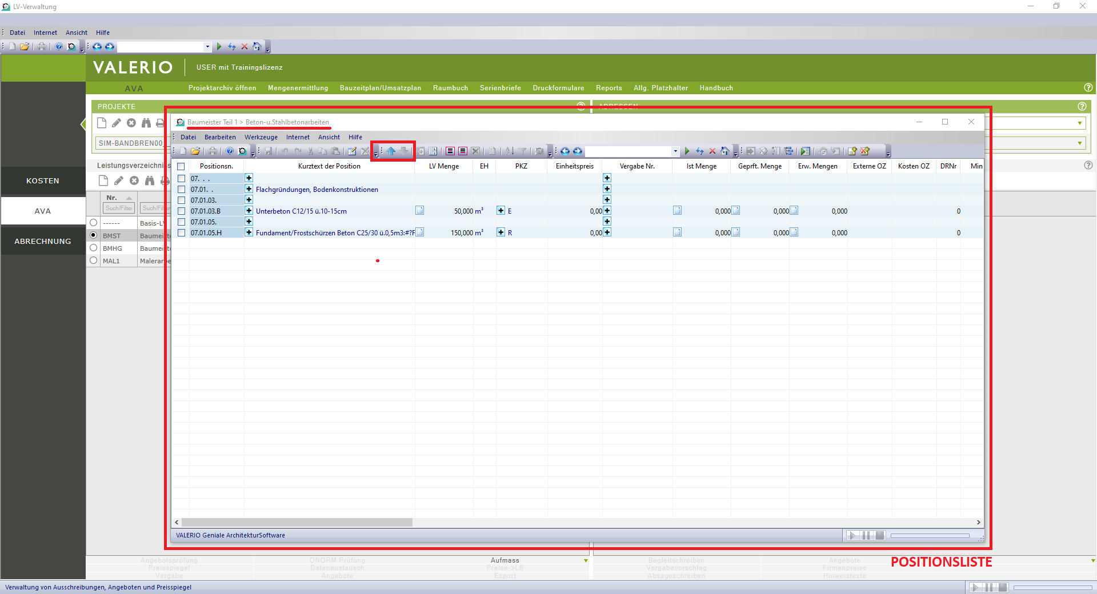Image resolution: width=1097 pixels, height=594 pixels.
Task: Open the Bearbeiten menu
Action: (220, 137)
